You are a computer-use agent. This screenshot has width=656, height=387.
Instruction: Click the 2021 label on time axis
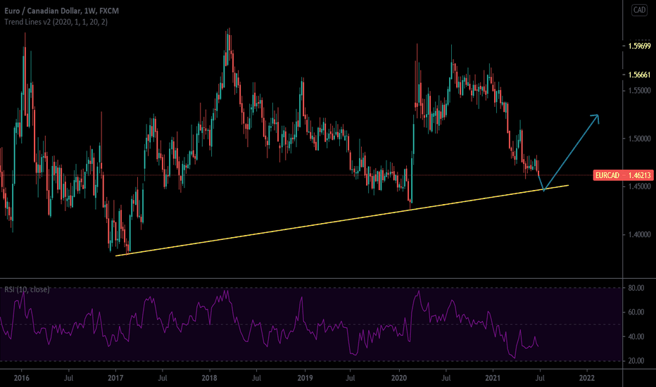[493, 379]
